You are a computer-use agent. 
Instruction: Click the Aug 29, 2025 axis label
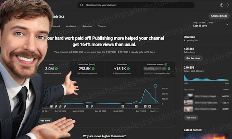click(x=100, y=111)
